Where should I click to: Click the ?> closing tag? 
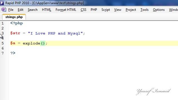pyautogui.click(x=13, y=53)
